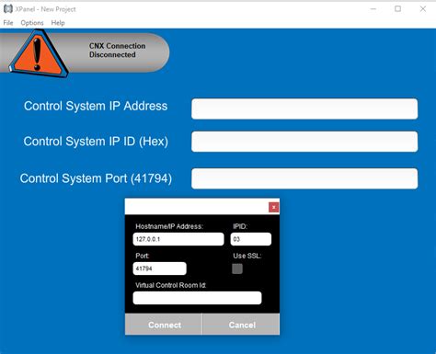Image resolution: width=436 pixels, height=354 pixels.
Task: Click the IPID field showing 03
Action: pos(251,239)
